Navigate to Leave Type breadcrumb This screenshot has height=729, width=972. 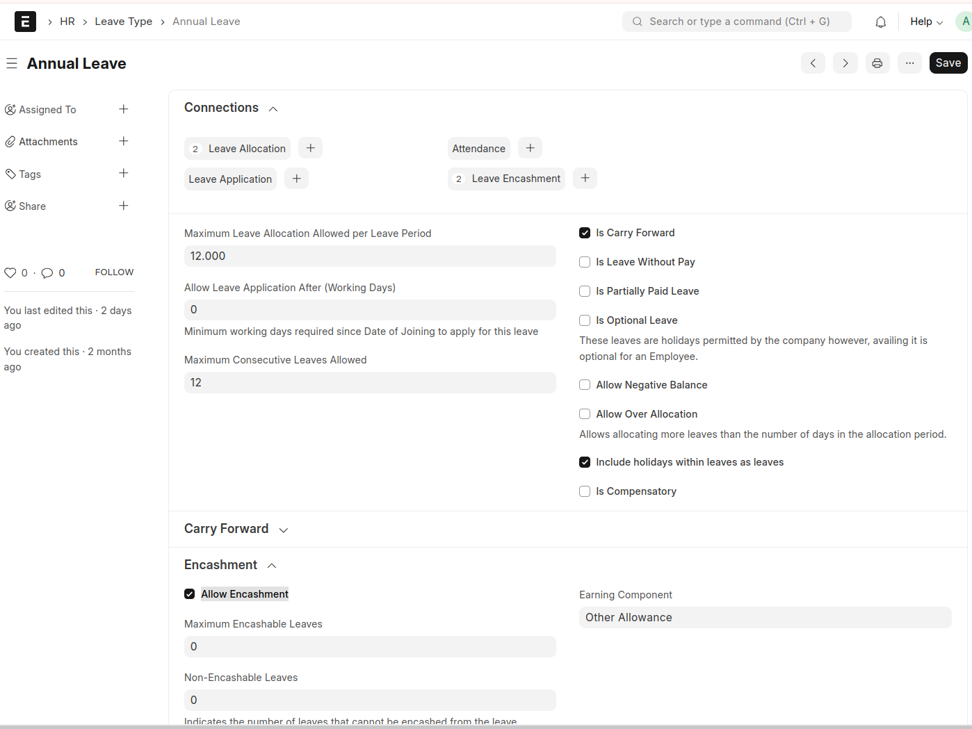click(123, 22)
